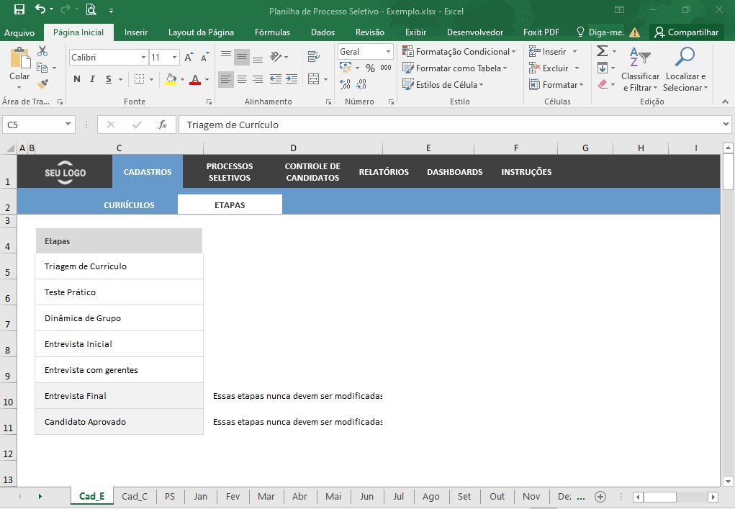Click the Cut scissors icon
Viewport: 735px width, 509px height.
[x=42, y=51]
